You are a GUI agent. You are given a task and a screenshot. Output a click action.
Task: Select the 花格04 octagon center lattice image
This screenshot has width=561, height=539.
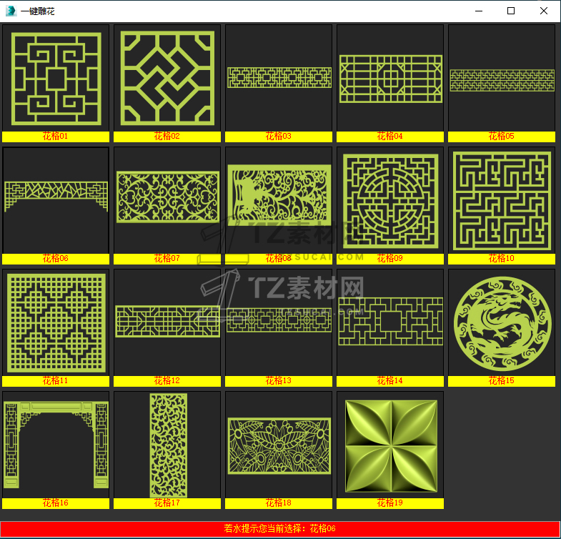[x=390, y=78]
